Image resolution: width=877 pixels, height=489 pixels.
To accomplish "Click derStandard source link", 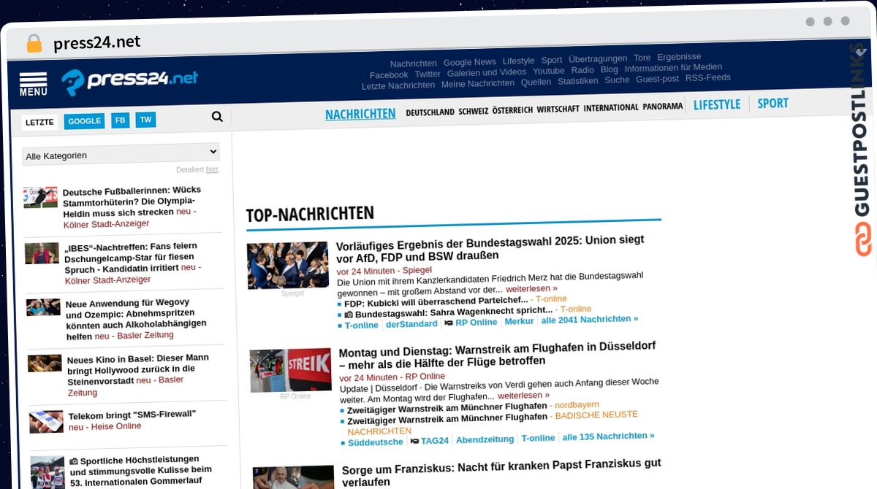I will point(411,324).
